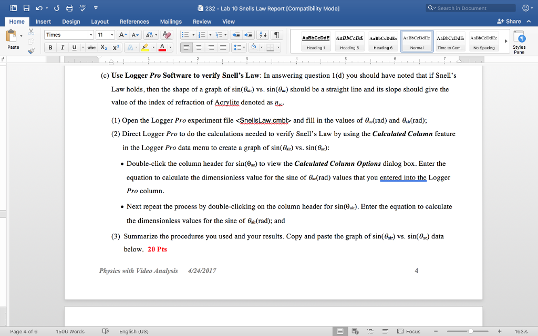Expand the numbered list options dropdown
The width and height of the screenshot is (538, 336).
(210, 35)
